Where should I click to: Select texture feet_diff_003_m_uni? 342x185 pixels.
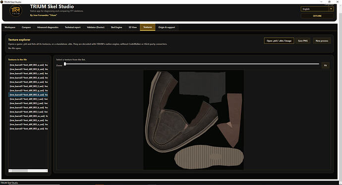[28, 116]
